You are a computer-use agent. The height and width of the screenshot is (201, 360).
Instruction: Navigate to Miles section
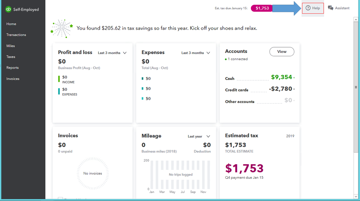tap(10, 46)
